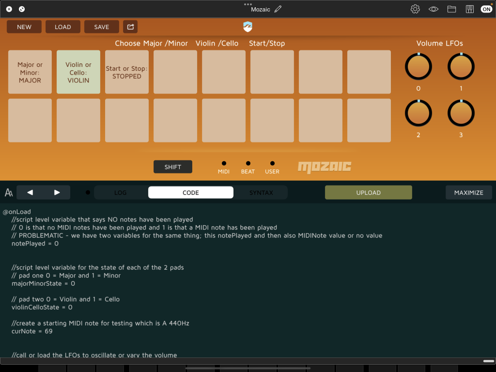
Task: Select the CODE tab
Action: (x=191, y=192)
